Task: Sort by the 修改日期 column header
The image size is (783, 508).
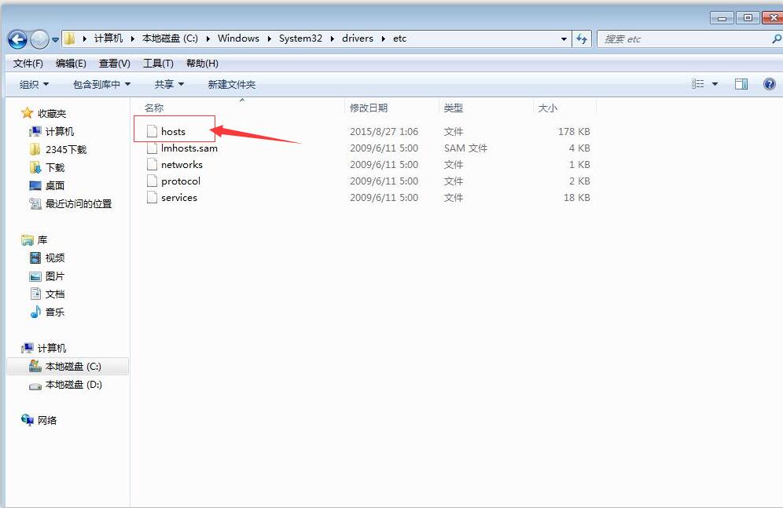Action: 369,108
